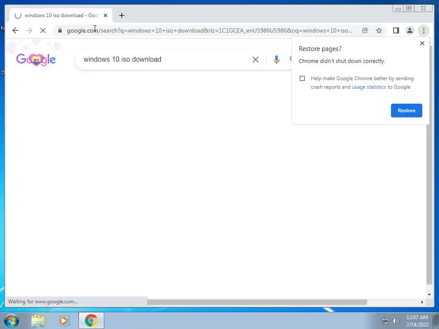Bookmark this tab with the star icon
Screen dimensions: 439x329
click(x=379, y=30)
